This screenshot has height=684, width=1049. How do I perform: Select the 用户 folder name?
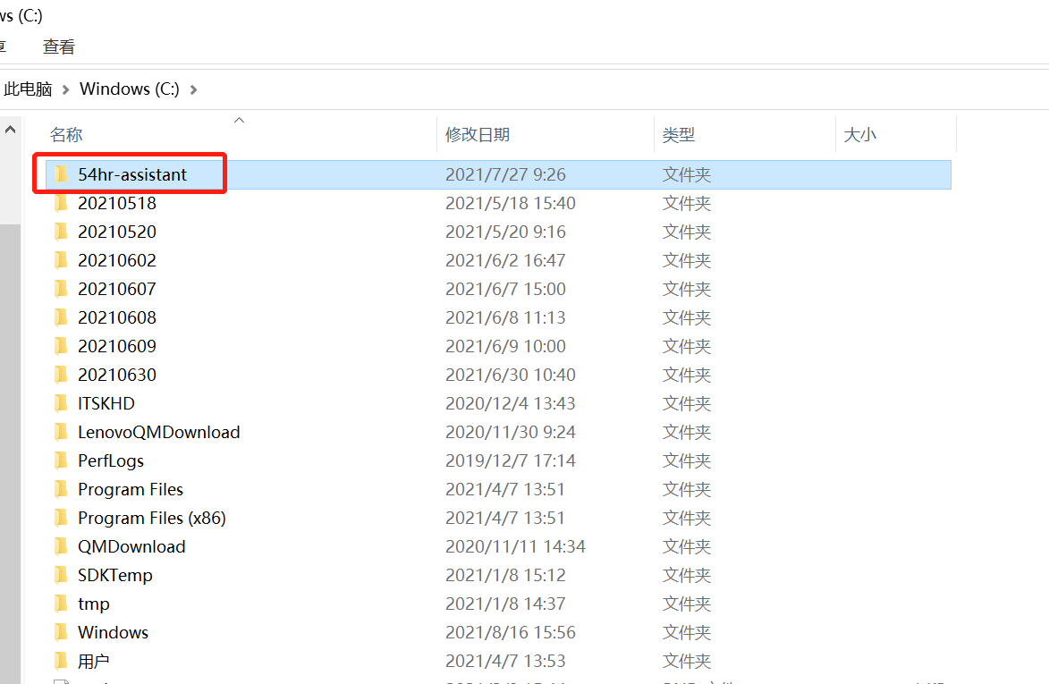94,662
